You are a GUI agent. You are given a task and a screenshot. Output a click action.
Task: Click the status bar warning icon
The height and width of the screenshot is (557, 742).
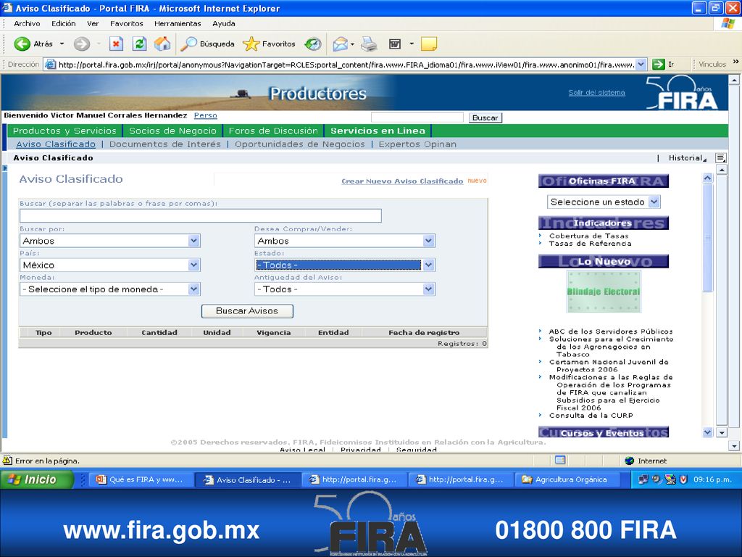click(x=7, y=461)
